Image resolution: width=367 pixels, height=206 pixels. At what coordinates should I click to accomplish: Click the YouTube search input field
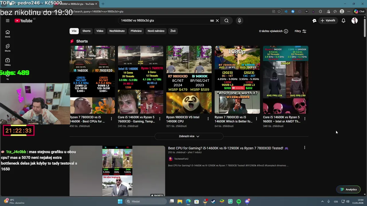[165, 21]
